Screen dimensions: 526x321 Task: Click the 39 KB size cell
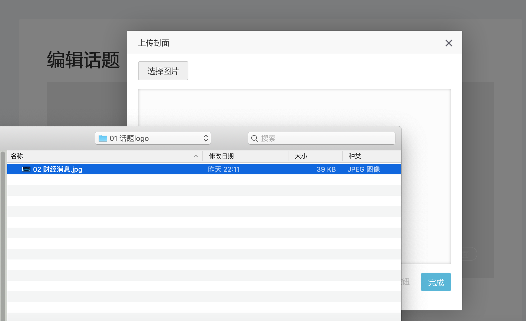[x=326, y=169]
